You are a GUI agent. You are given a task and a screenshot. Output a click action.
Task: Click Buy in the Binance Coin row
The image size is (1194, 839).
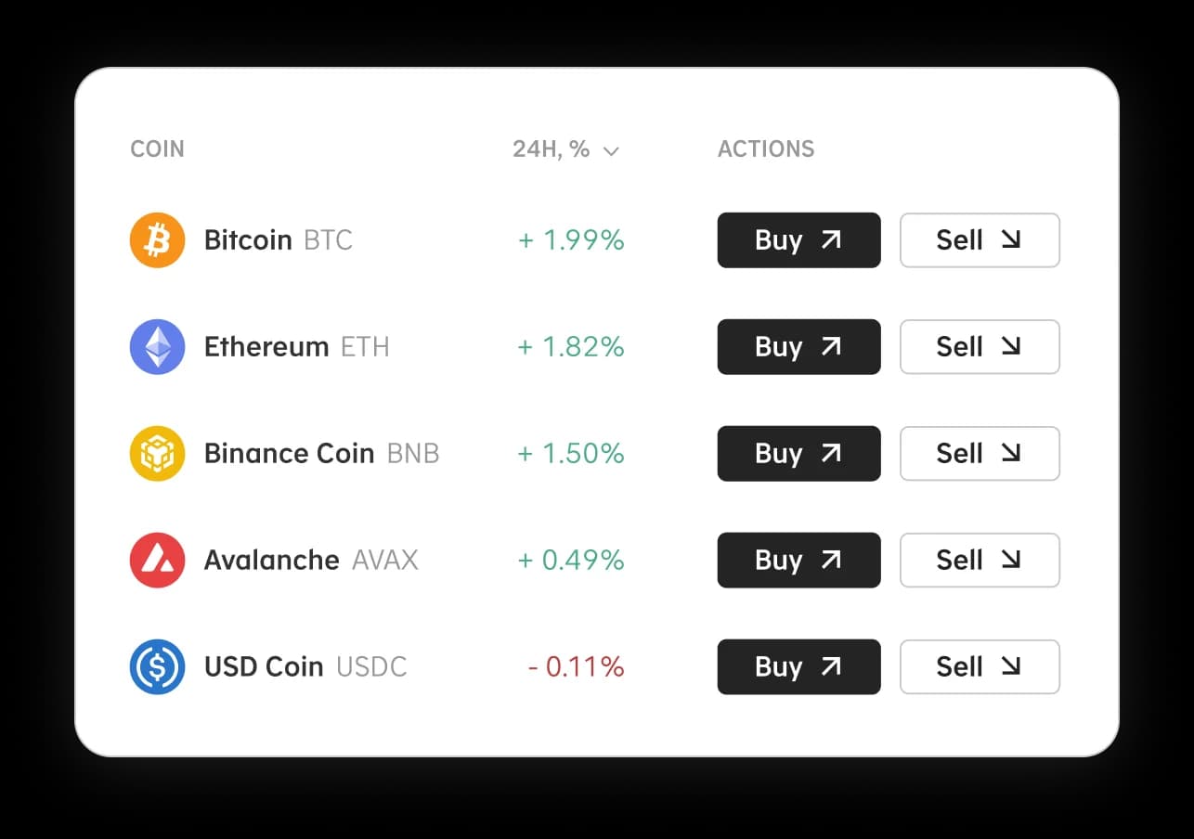pyautogui.click(x=798, y=454)
